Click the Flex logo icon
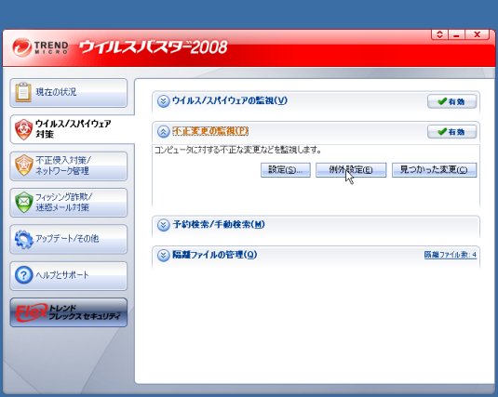 pyautogui.click(x=31, y=312)
